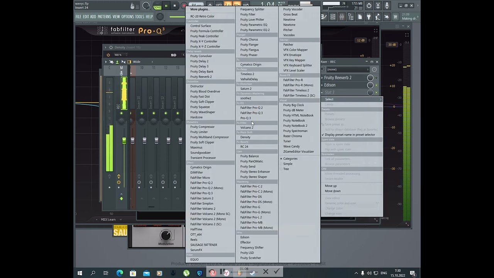Click undo history icon in top toolbar
The width and height of the screenshot is (494, 278).
coord(369,5)
